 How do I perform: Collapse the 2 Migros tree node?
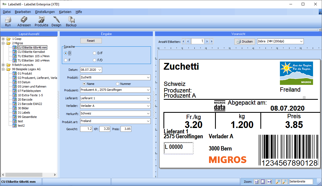pos(3,43)
